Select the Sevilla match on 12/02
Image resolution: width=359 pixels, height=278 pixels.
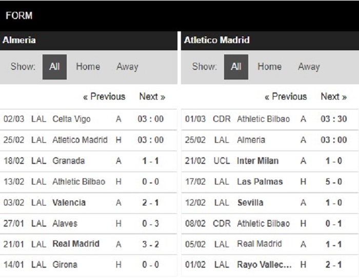pos(270,202)
